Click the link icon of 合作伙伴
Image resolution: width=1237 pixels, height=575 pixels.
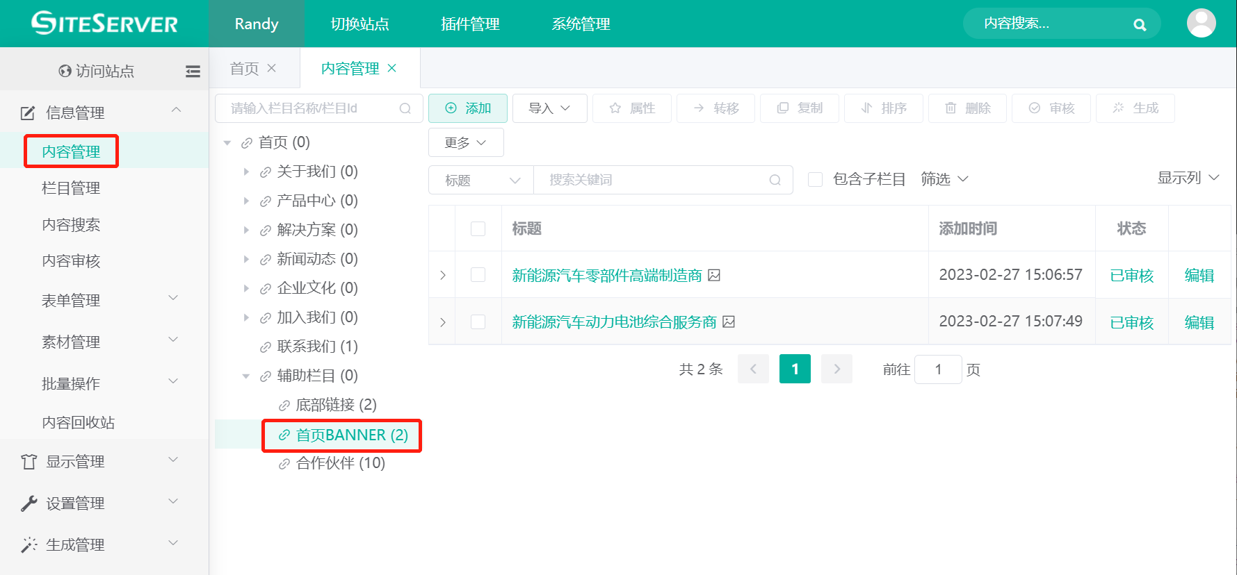(x=284, y=464)
